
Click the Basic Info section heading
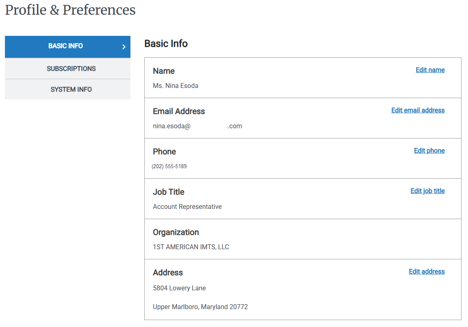(x=166, y=44)
